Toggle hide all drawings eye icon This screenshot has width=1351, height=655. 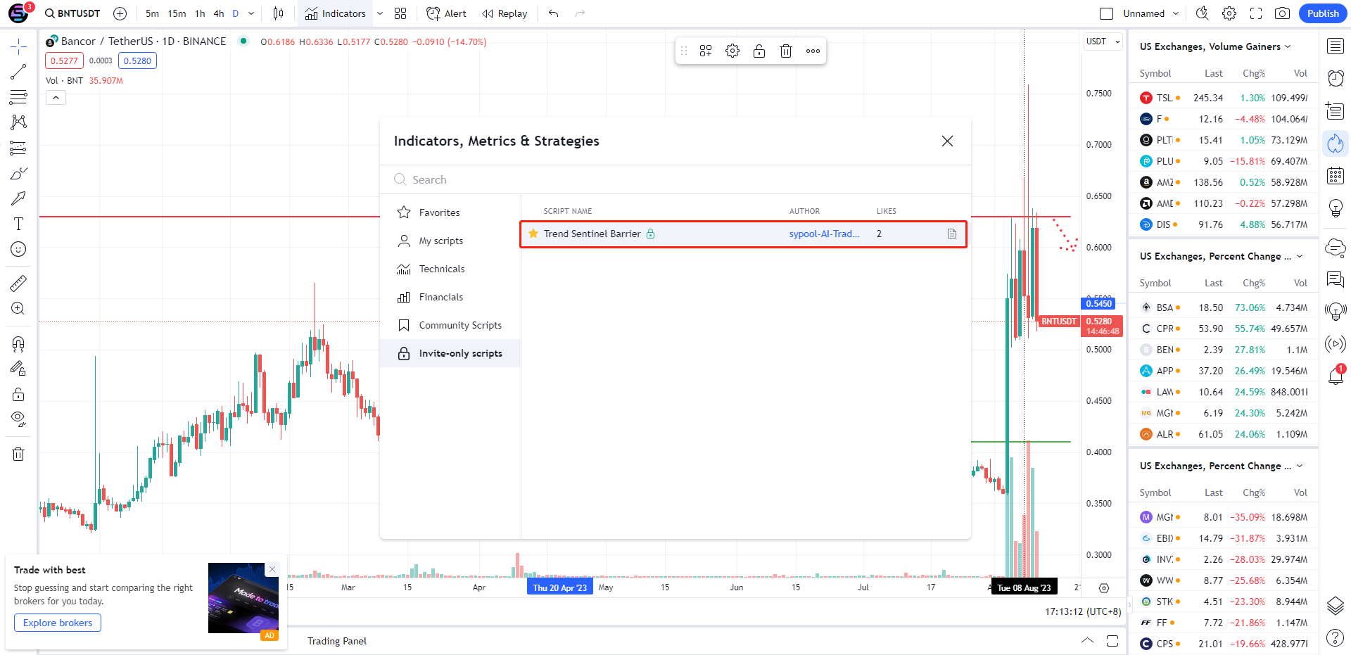[x=18, y=419]
